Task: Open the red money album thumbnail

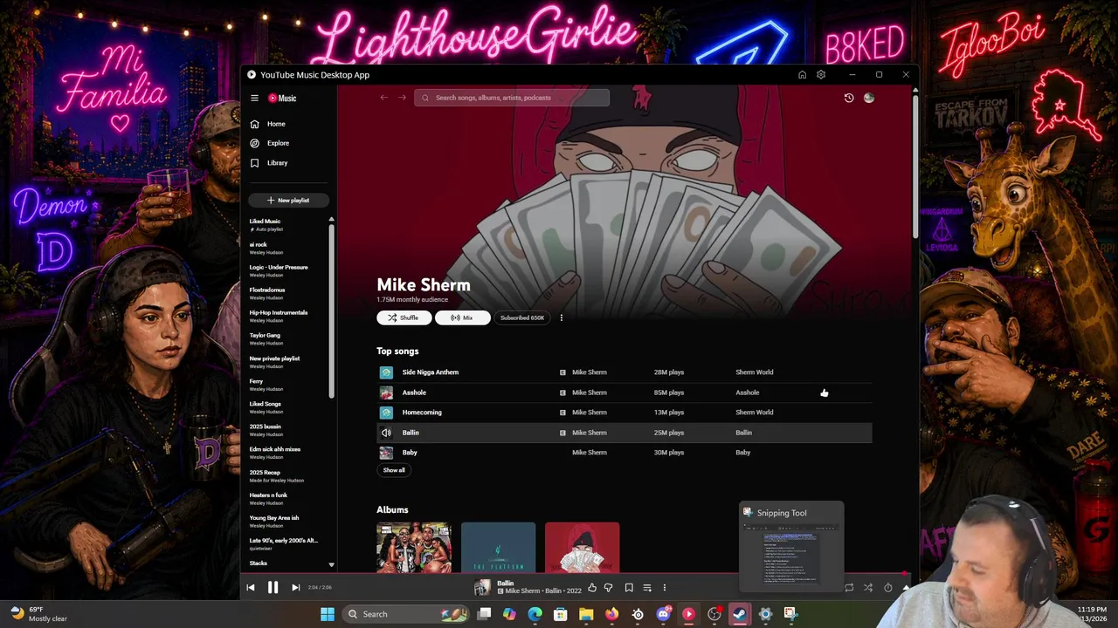Action: (x=583, y=548)
